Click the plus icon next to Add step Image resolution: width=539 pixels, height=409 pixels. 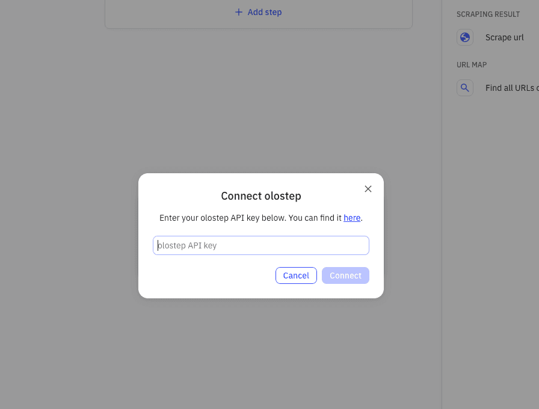[x=238, y=12]
